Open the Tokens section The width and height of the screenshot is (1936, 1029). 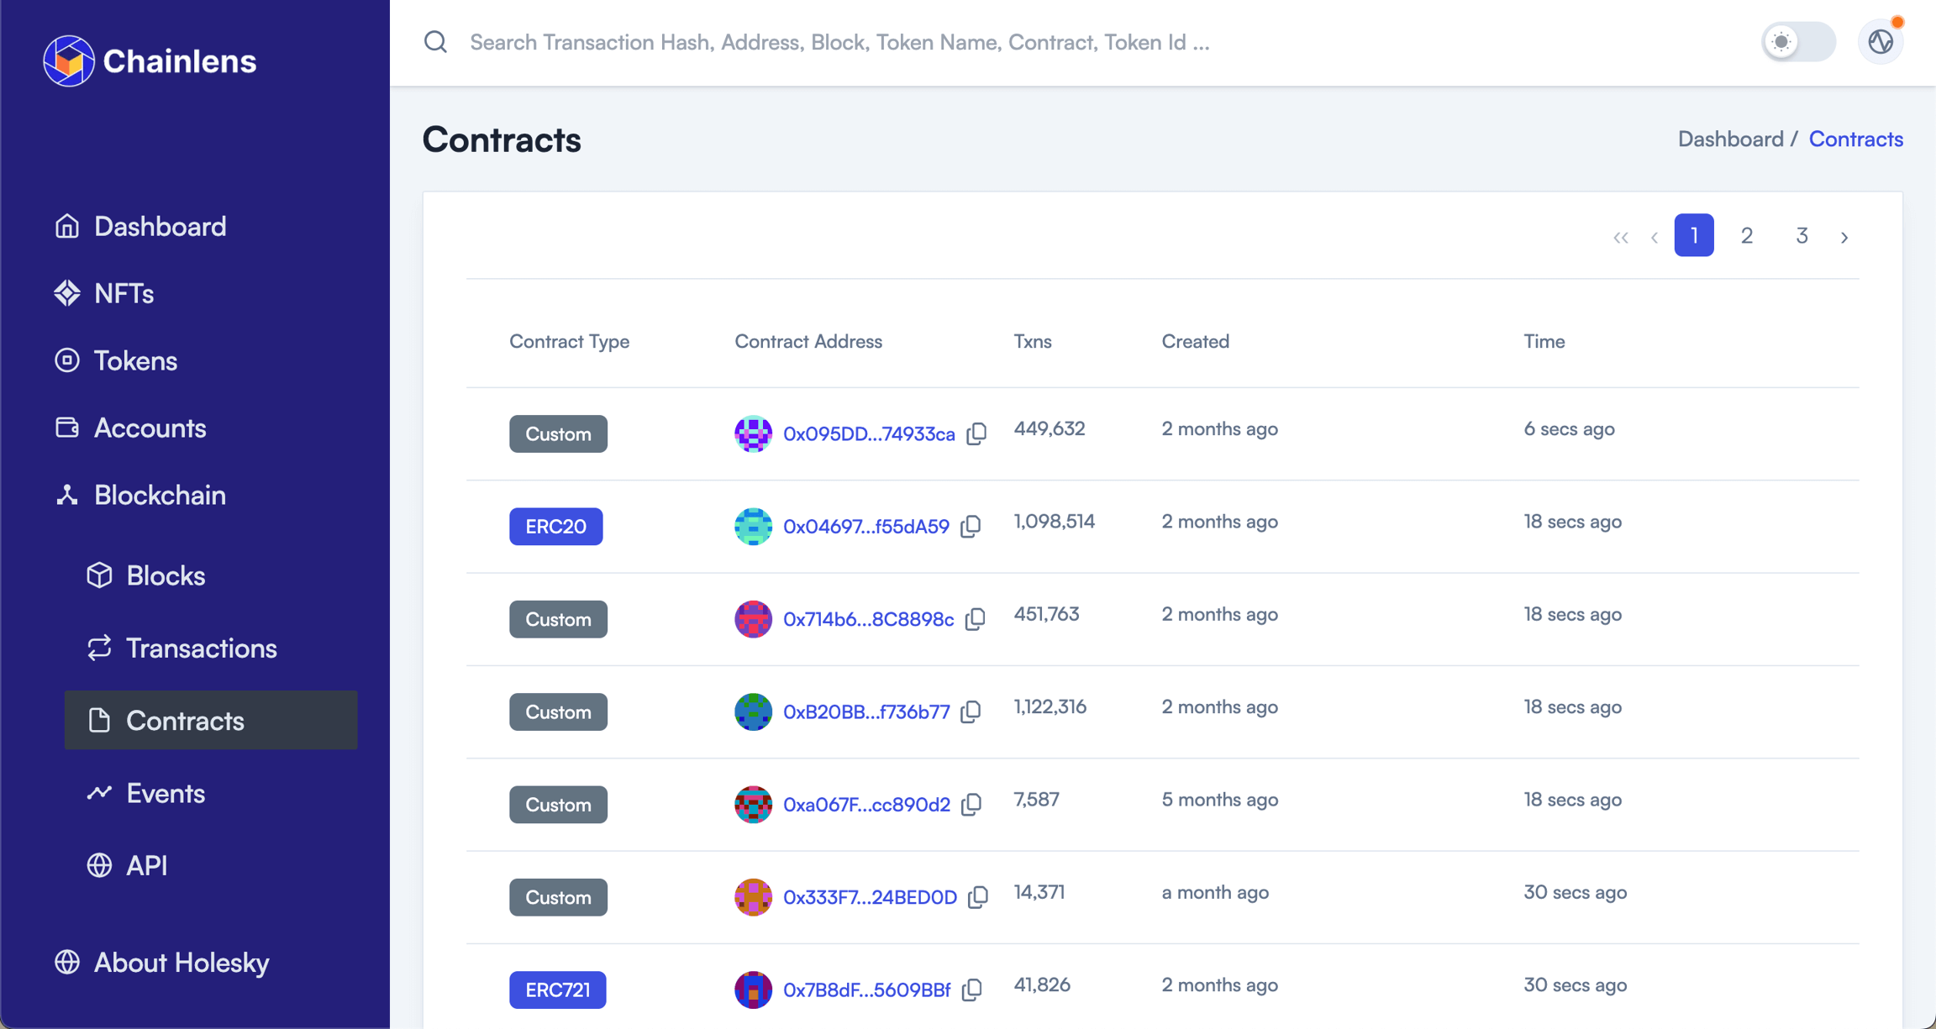pyautogui.click(x=134, y=360)
